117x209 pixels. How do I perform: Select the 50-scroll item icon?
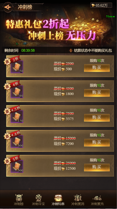[x=17, y=67]
